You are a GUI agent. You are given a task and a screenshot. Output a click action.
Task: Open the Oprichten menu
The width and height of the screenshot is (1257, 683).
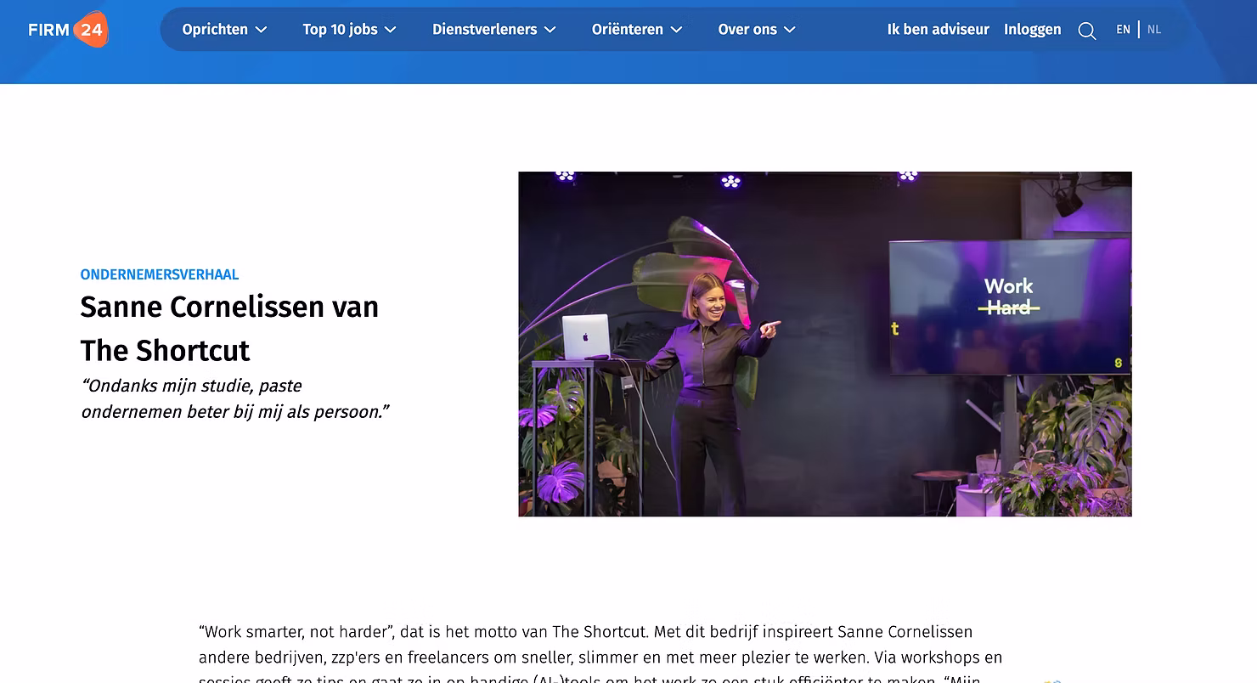pos(225,30)
